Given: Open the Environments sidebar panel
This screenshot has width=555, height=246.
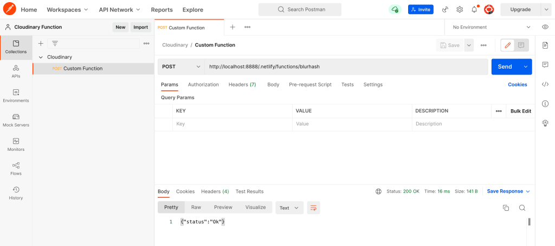Looking at the screenshot, I should (x=16, y=96).
